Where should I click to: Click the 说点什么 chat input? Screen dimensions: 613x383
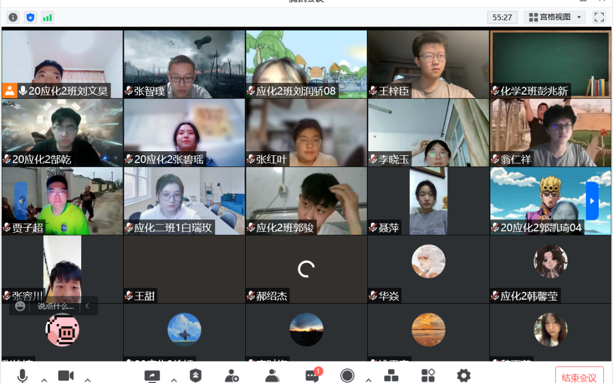tap(56, 306)
